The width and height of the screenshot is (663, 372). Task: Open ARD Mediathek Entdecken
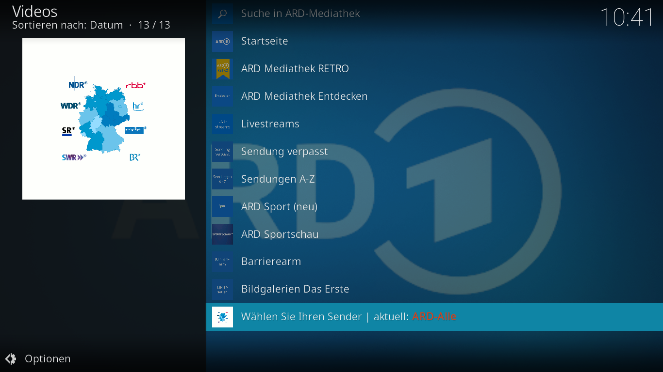click(x=434, y=96)
